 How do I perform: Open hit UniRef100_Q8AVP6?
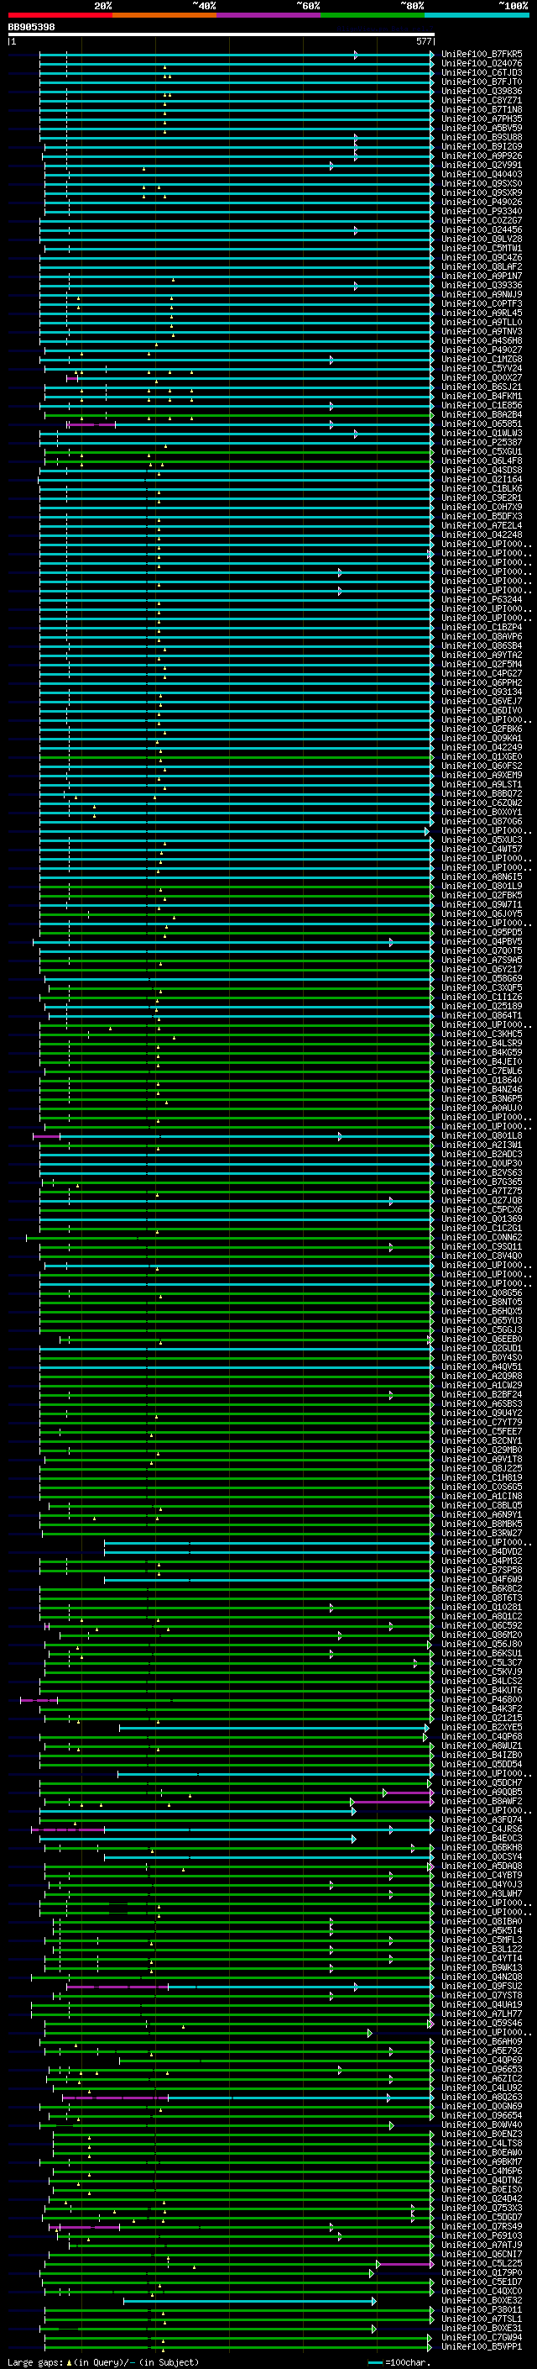482,636
